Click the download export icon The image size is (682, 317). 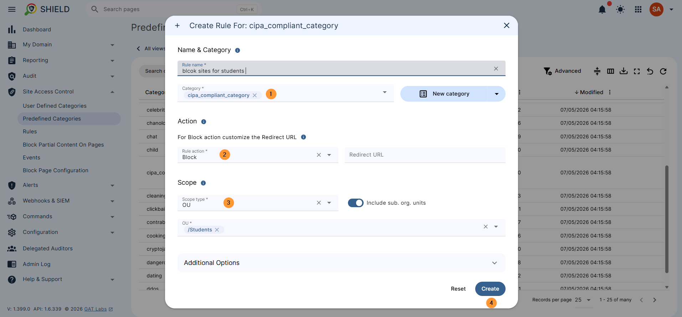pos(624,71)
